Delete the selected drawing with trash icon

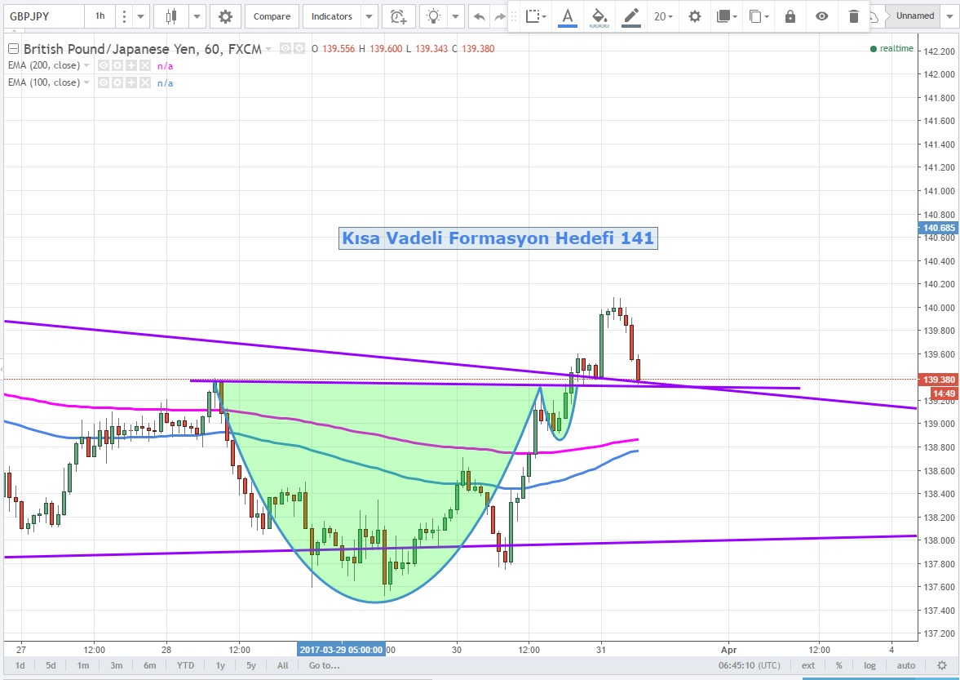click(853, 16)
